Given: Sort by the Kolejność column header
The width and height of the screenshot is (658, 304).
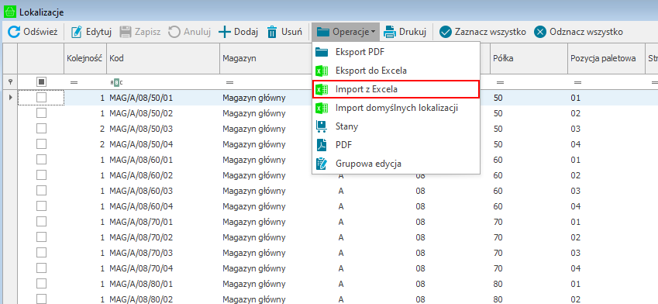Looking at the screenshot, I should pyautogui.click(x=85, y=59).
